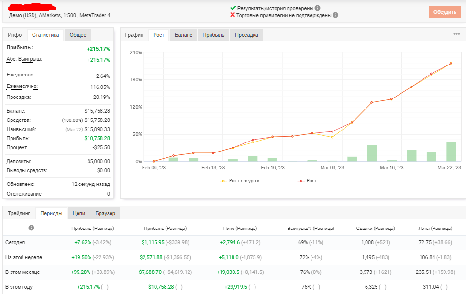The image size is (466, 294).
Task: Click the 'В этом месяце' row label
Action: [x=22, y=272]
